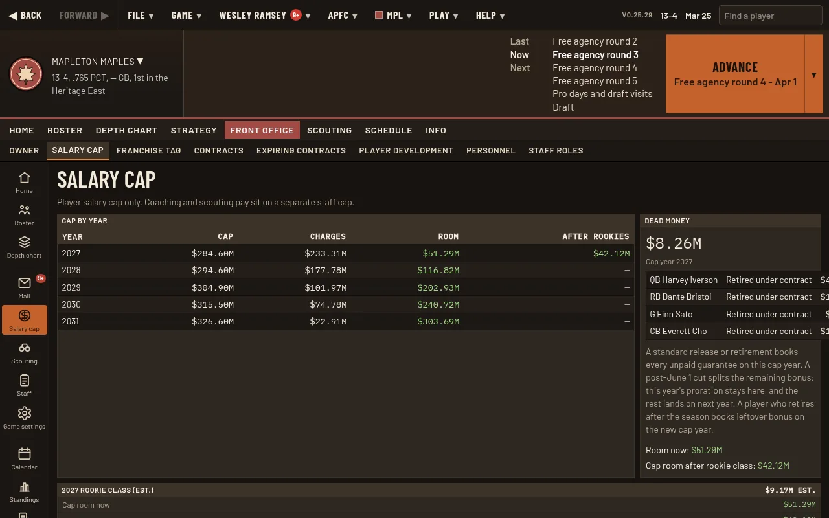Open the Calendar sidebar icon
The width and height of the screenshot is (829, 518).
click(25, 458)
